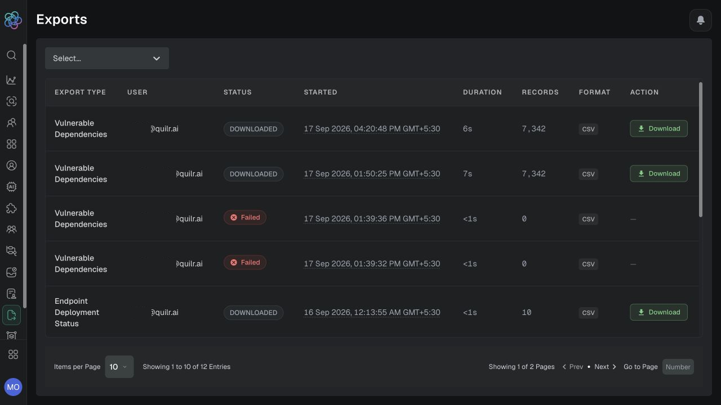Click the Exports page title
This screenshot has width=721, height=405.
(x=61, y=19)
